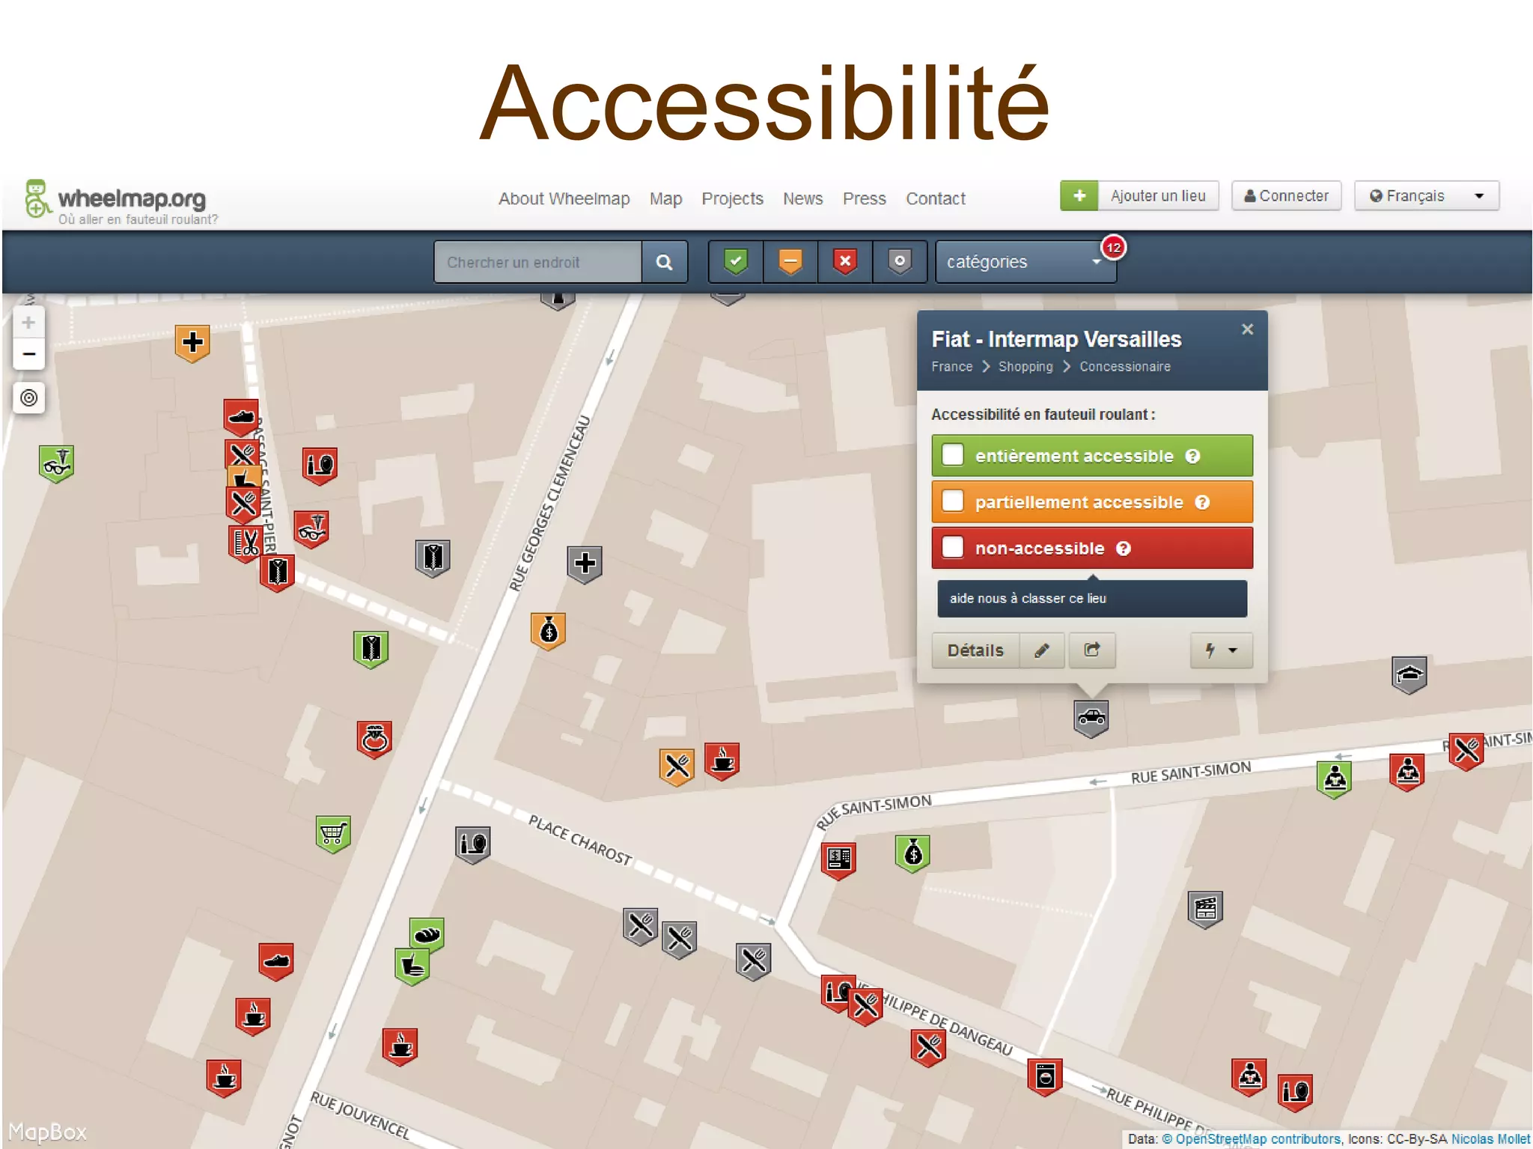The height and width of the screenshot is (1149, 1533).
Task: Open the Français language dropdown
Action: point(1427,196)
